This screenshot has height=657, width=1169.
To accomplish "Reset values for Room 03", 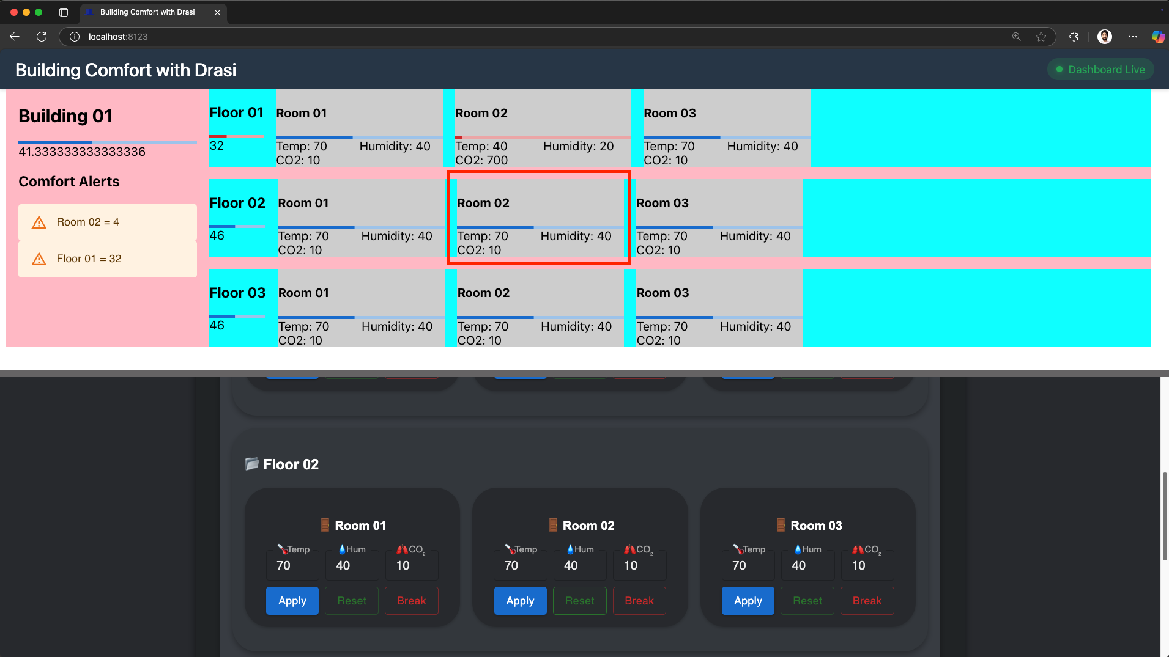I will 807,601.
